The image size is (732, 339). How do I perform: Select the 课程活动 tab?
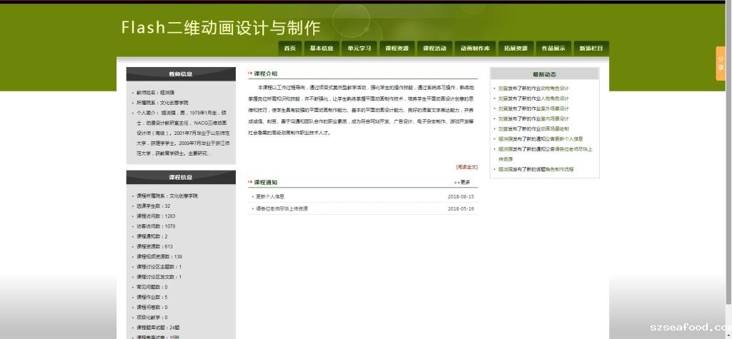point(434,49)
